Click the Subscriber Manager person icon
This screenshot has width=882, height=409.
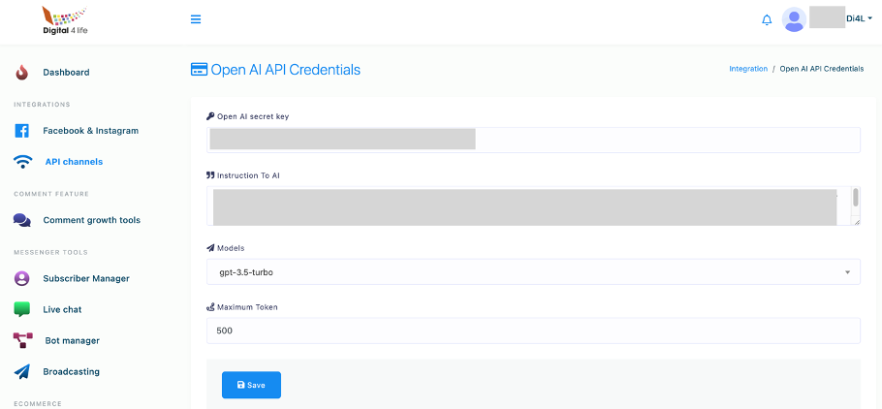[22, 278]
